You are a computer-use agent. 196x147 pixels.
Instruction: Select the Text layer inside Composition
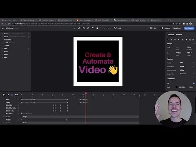coord(15,43)
